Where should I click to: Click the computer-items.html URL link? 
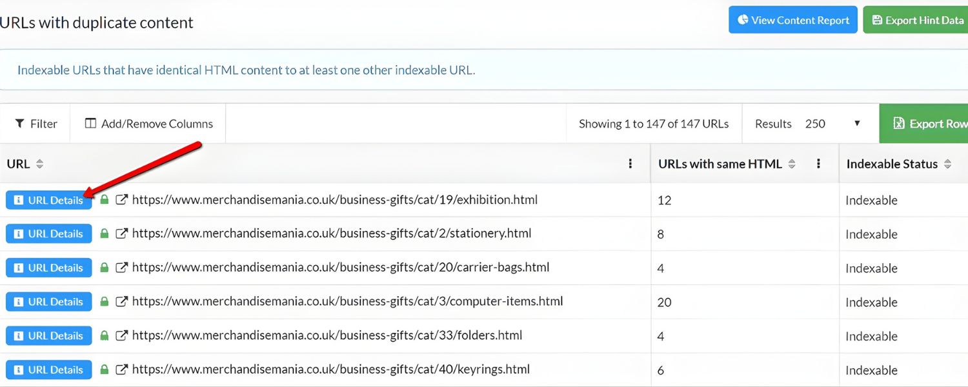pyautogui.click(x=347, y=301)
